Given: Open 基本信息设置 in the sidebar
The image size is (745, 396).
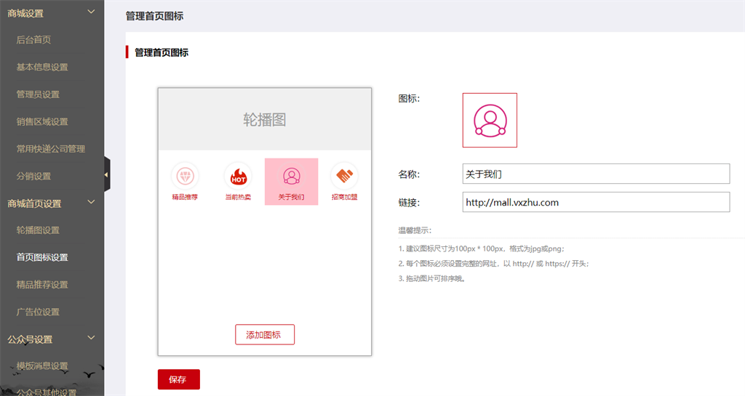Looking at the screenshot, I should click(x=42, y=67).
